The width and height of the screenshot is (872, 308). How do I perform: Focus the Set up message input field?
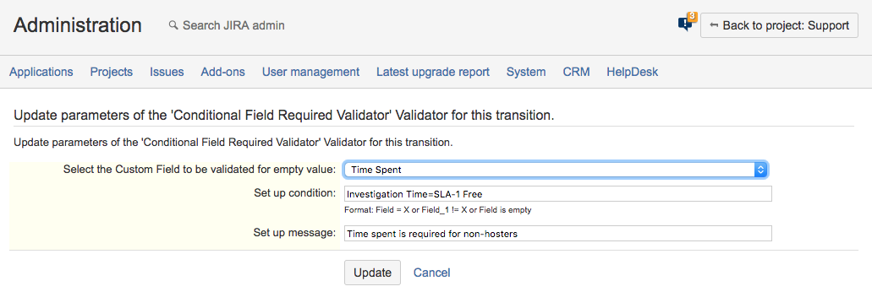coord(557,234)
